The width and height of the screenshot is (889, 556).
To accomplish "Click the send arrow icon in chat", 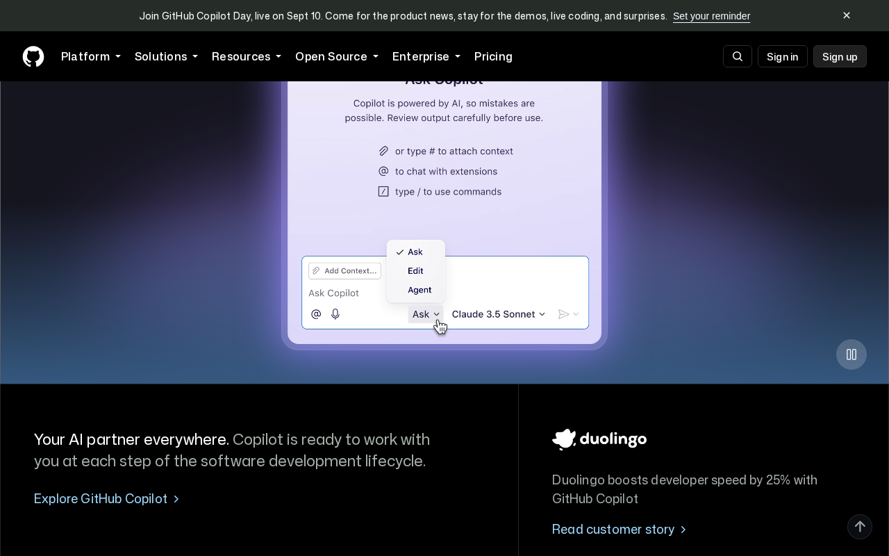I will (x=564, y=314).
